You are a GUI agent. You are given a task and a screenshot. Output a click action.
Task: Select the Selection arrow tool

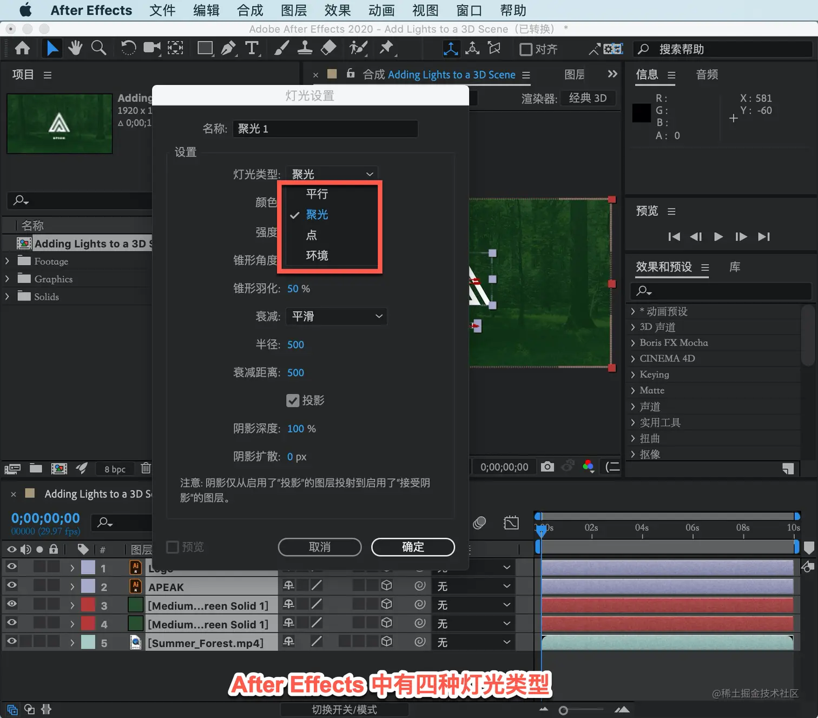pos(52,49)
